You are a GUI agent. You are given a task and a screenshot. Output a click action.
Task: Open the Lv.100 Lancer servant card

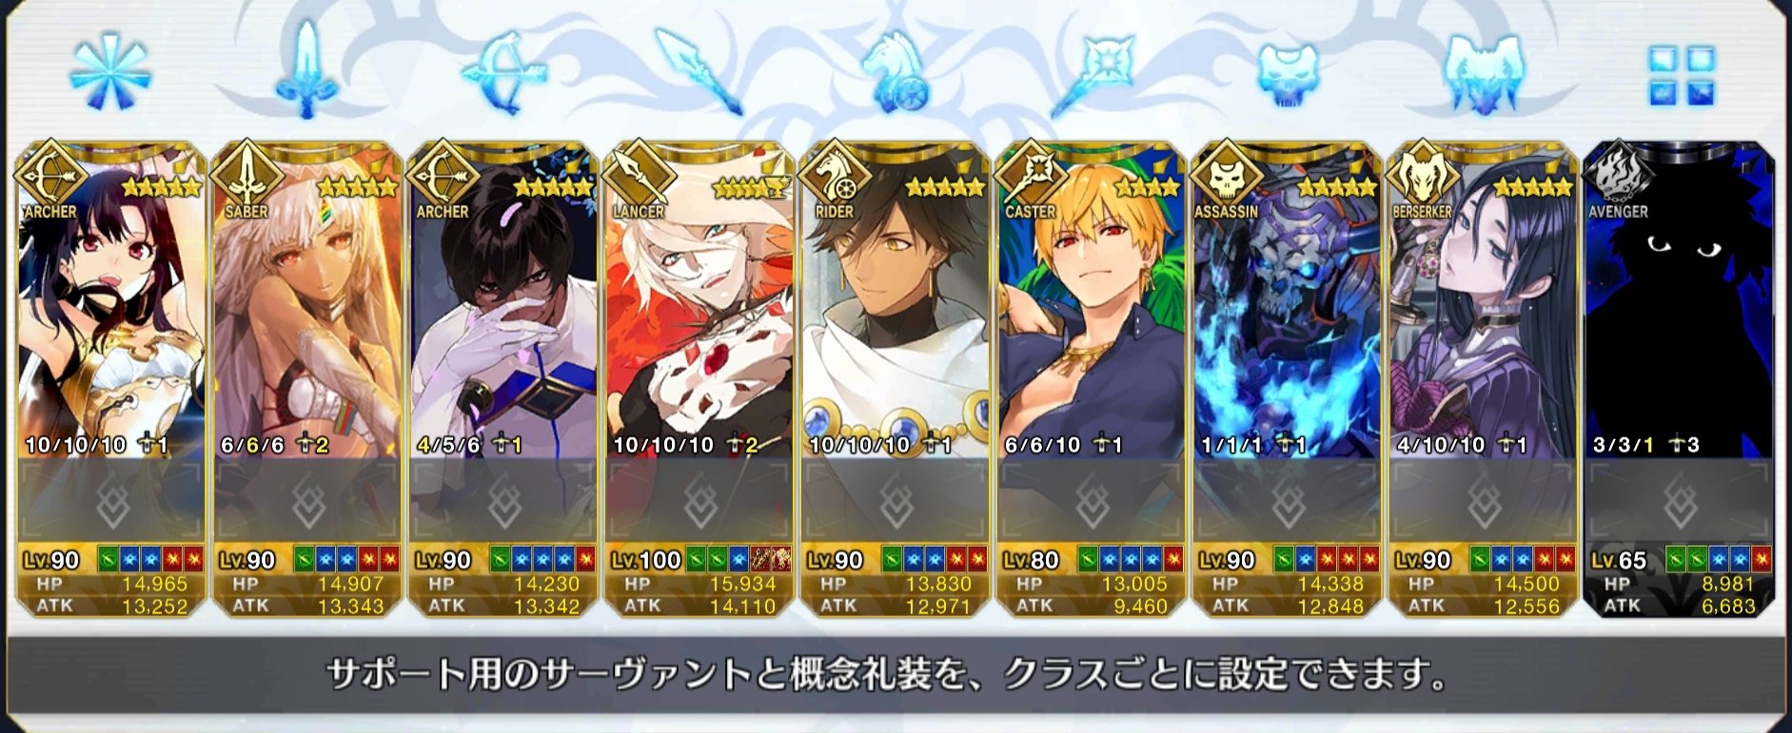pos(699,379)
